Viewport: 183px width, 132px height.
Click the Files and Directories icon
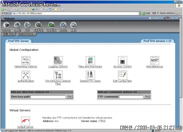click(90, 60)
